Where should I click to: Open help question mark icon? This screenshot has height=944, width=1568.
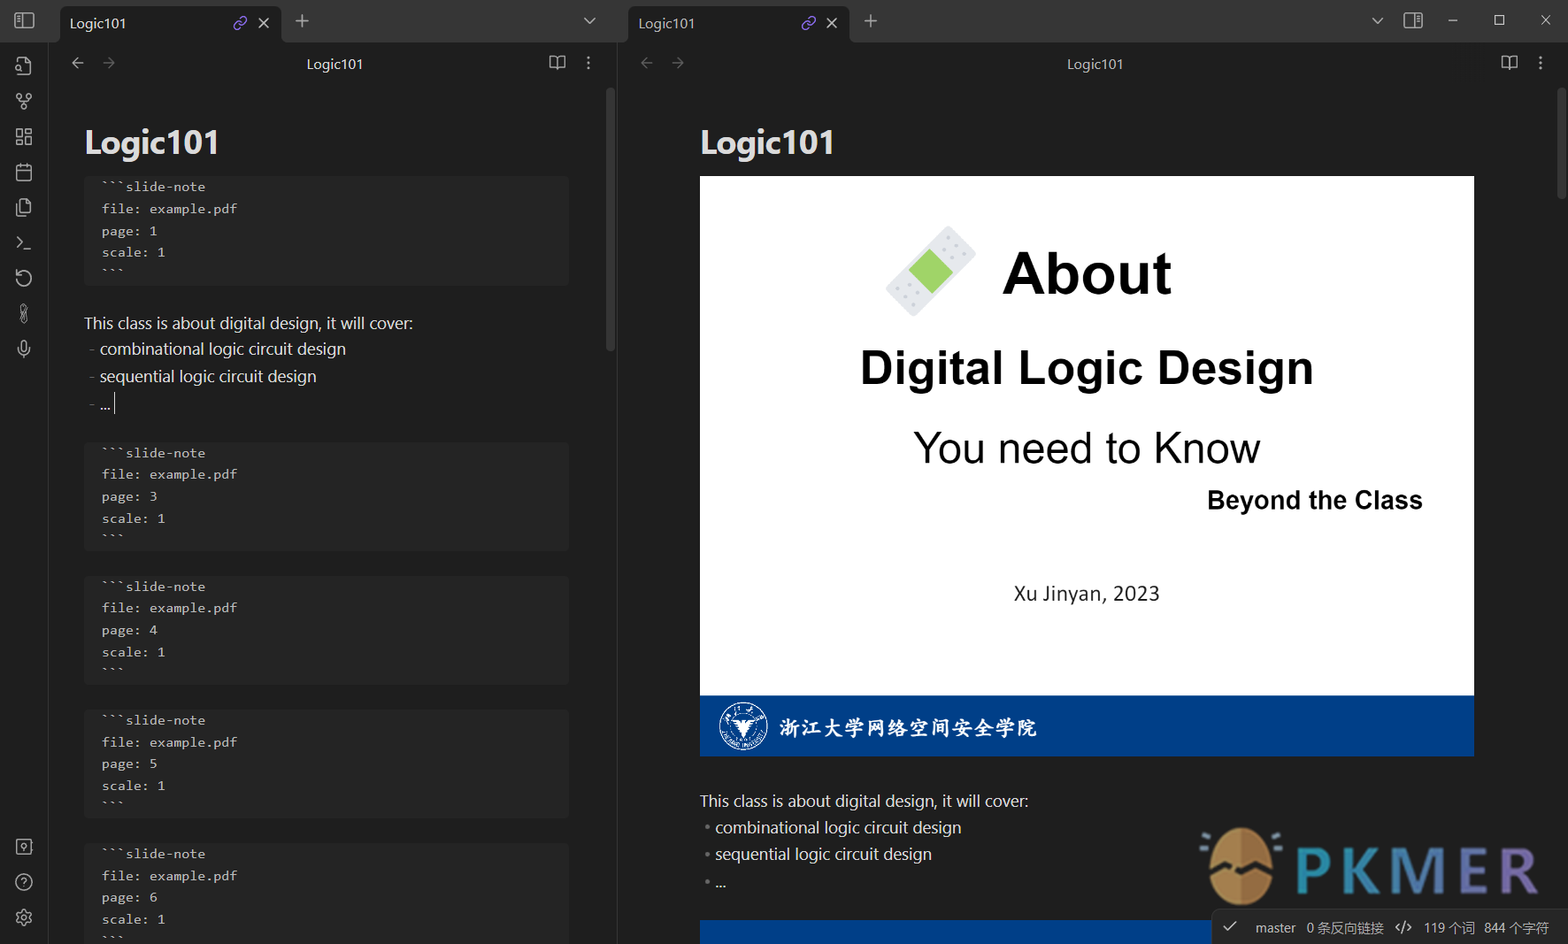pyautogui.click(x=24, y=882)
